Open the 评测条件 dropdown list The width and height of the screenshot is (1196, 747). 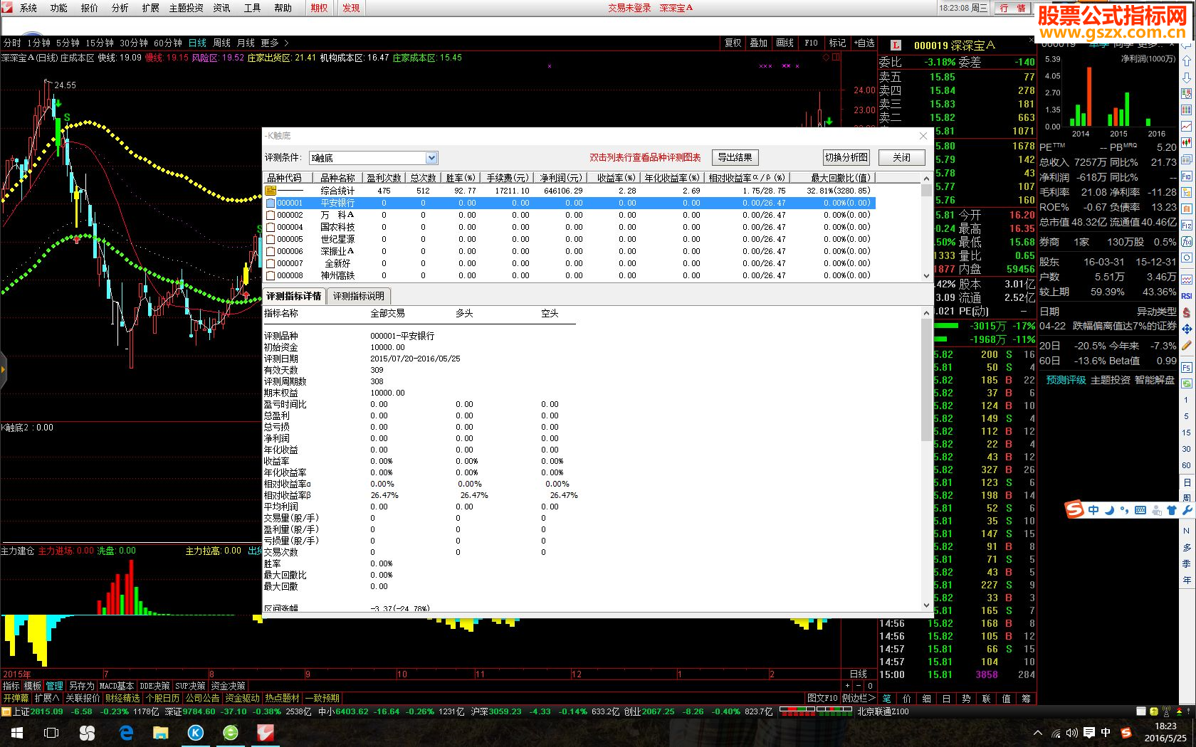(x=431, y=158)
